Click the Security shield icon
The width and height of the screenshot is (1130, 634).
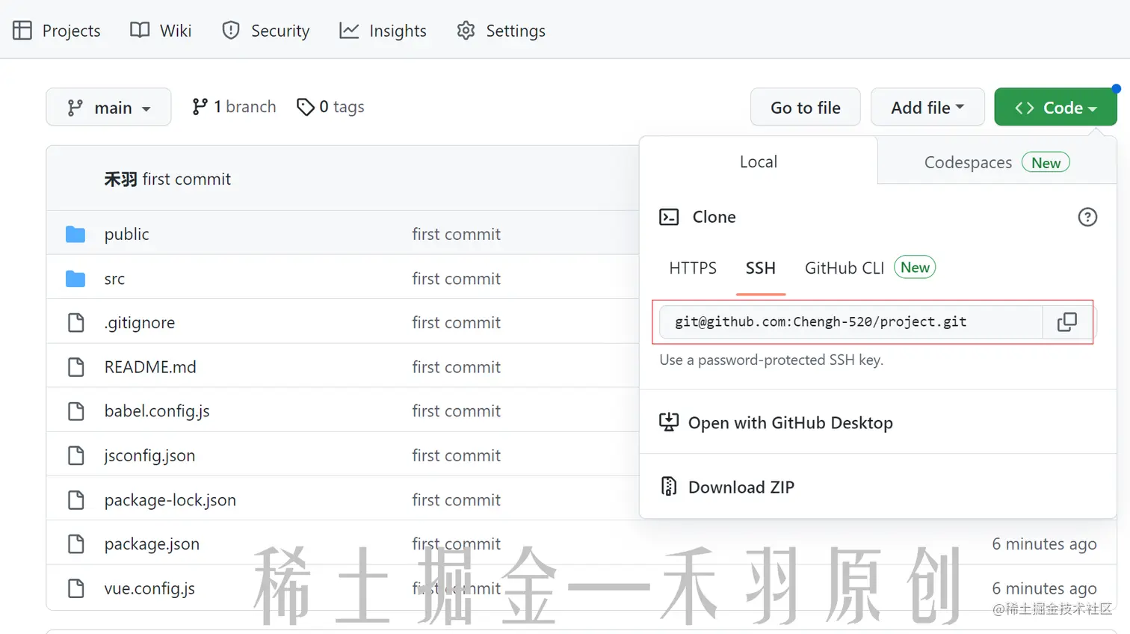pos(231,31)
